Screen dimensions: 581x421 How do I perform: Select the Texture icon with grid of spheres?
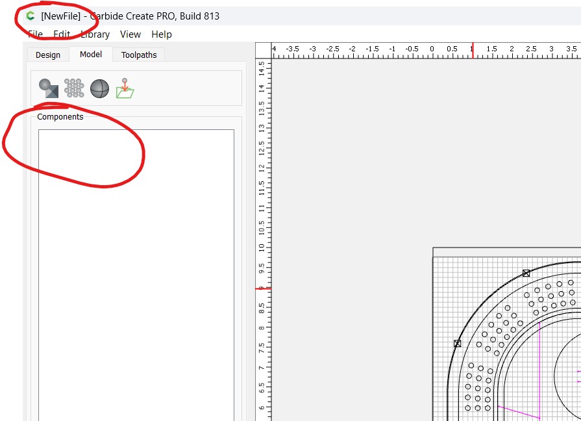pyautogui.click(x=74, y=88)
